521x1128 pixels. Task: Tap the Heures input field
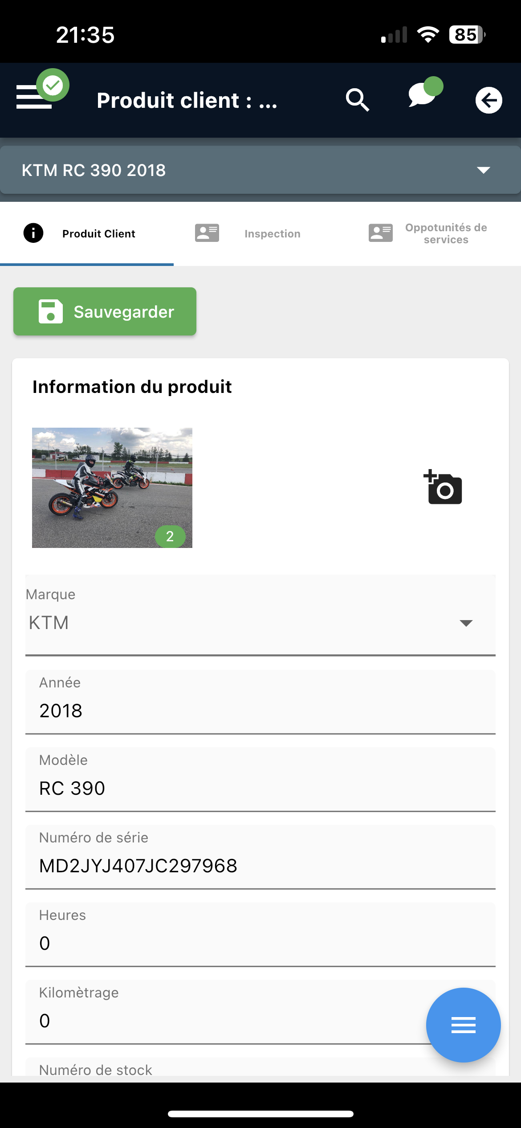[x=260, y=935]
